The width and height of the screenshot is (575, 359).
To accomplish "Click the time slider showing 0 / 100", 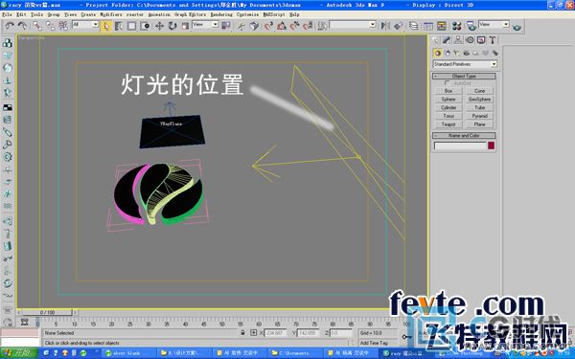I will pyautogui.click(x=47, y=312).
